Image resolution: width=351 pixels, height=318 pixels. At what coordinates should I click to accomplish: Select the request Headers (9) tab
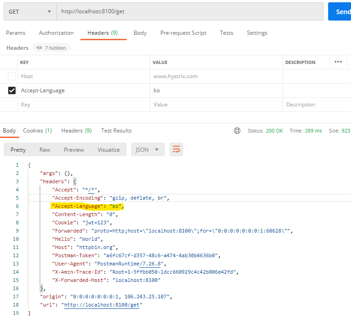tap(103, 33)
